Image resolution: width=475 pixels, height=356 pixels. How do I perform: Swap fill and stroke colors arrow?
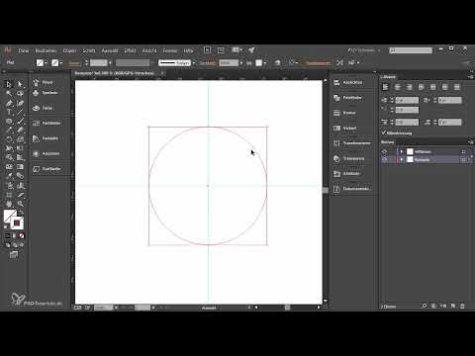(21, 213)
